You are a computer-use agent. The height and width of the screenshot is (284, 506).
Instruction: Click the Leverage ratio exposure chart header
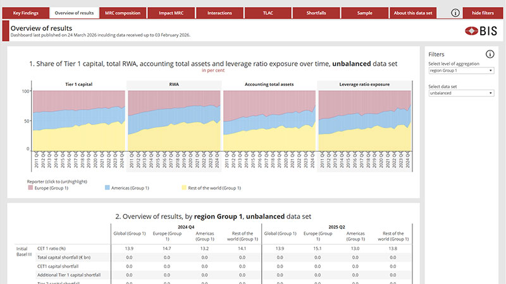coord(364,85)
